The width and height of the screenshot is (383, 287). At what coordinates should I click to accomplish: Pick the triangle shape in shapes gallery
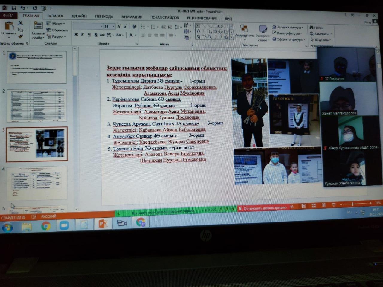[198, 31]
